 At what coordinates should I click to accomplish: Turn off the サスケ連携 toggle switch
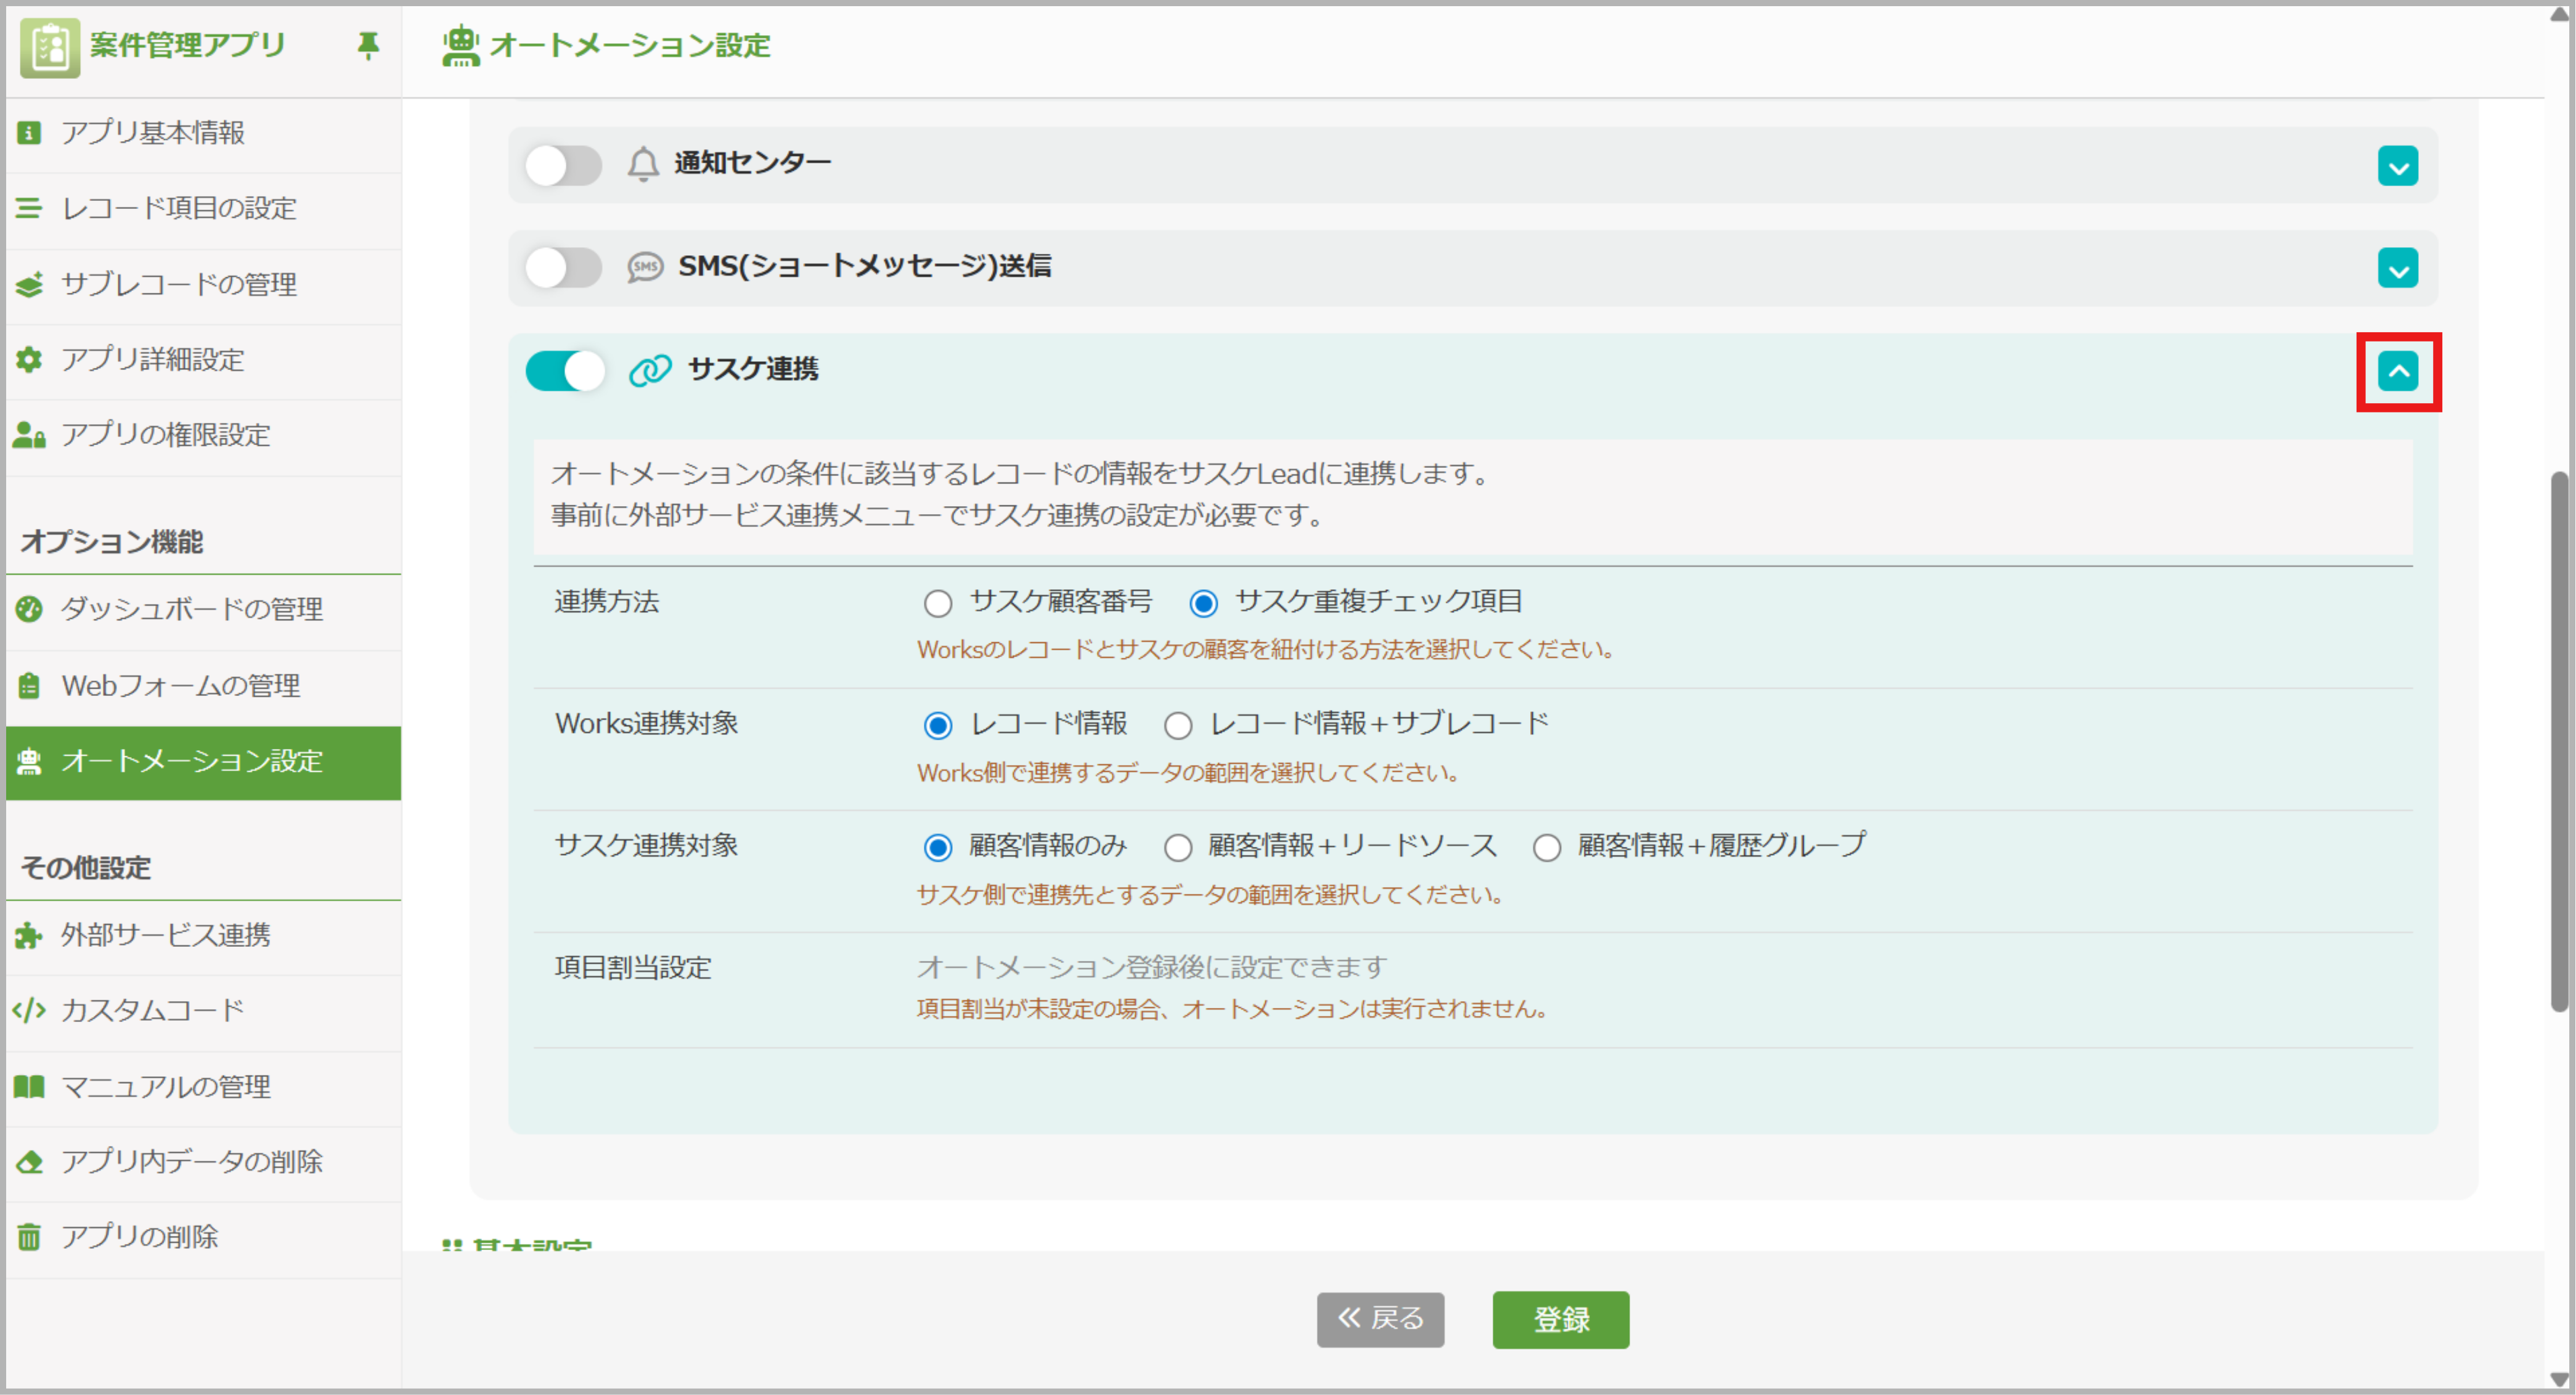565,371
